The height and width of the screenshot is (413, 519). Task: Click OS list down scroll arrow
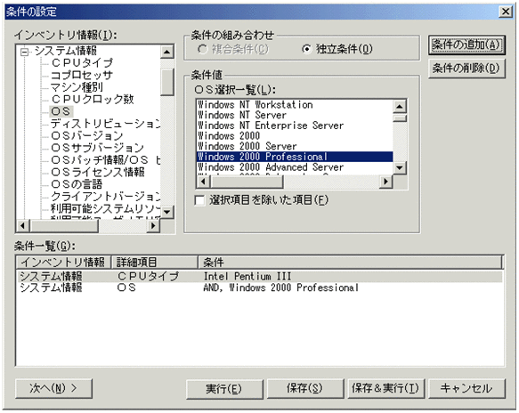[x=400, y=167]
